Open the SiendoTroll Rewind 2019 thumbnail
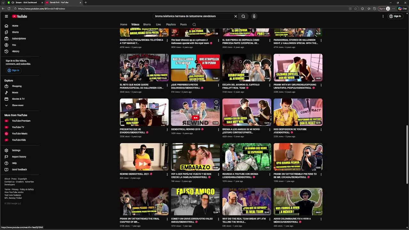 click(x=195, y=112)
